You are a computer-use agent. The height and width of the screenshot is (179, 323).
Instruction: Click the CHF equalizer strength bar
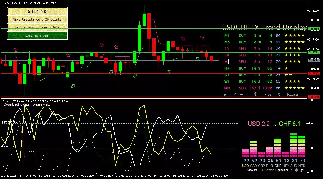tap(278, 148)
